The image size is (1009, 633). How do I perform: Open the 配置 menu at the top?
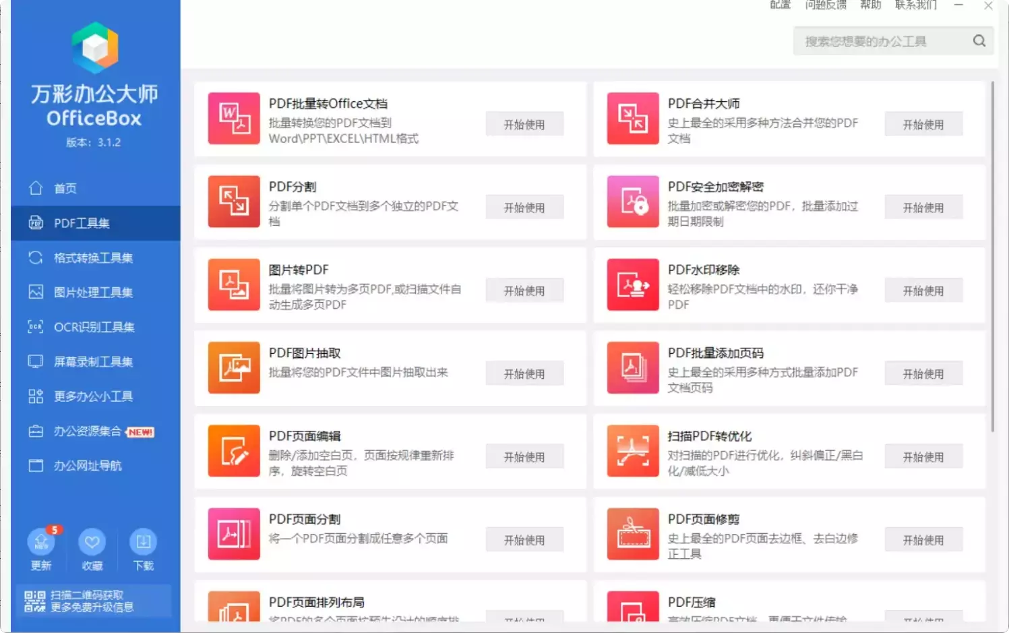click(779, 5)
